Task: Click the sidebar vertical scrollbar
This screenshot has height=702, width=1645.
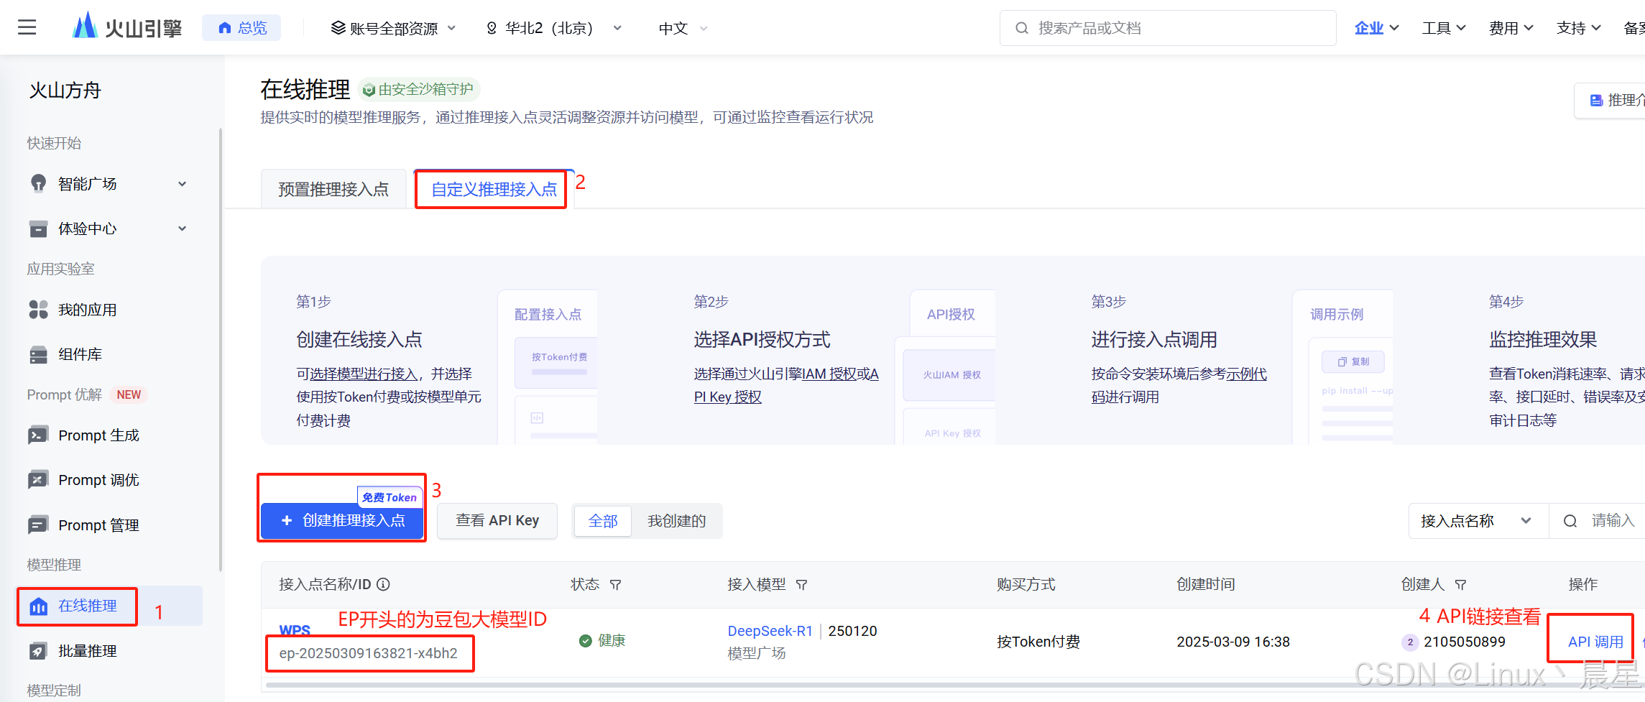Action: point(220,350)
